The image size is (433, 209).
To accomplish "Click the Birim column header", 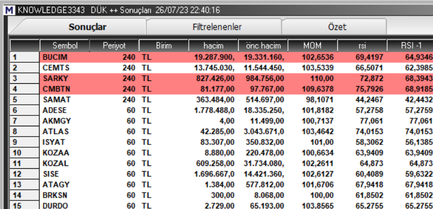I will click(x=164, y=45).
